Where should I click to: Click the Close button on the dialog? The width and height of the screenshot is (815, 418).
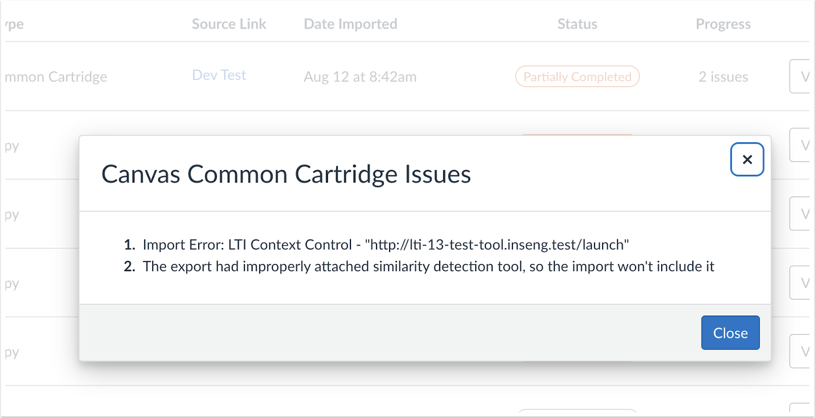pyautogui.click(x=730, y=332)
